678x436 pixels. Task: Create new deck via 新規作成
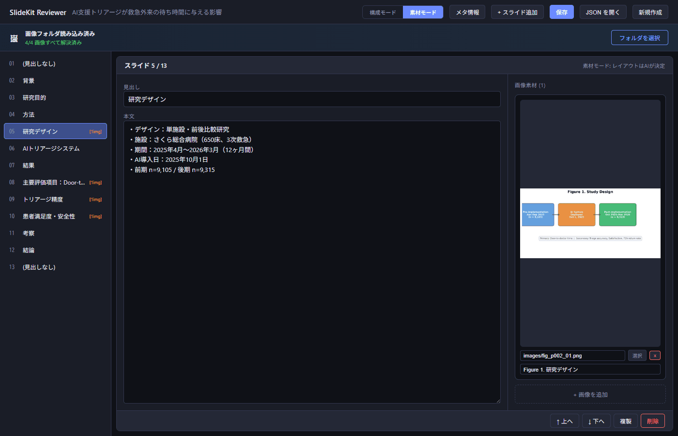click(x=650, y=12)
